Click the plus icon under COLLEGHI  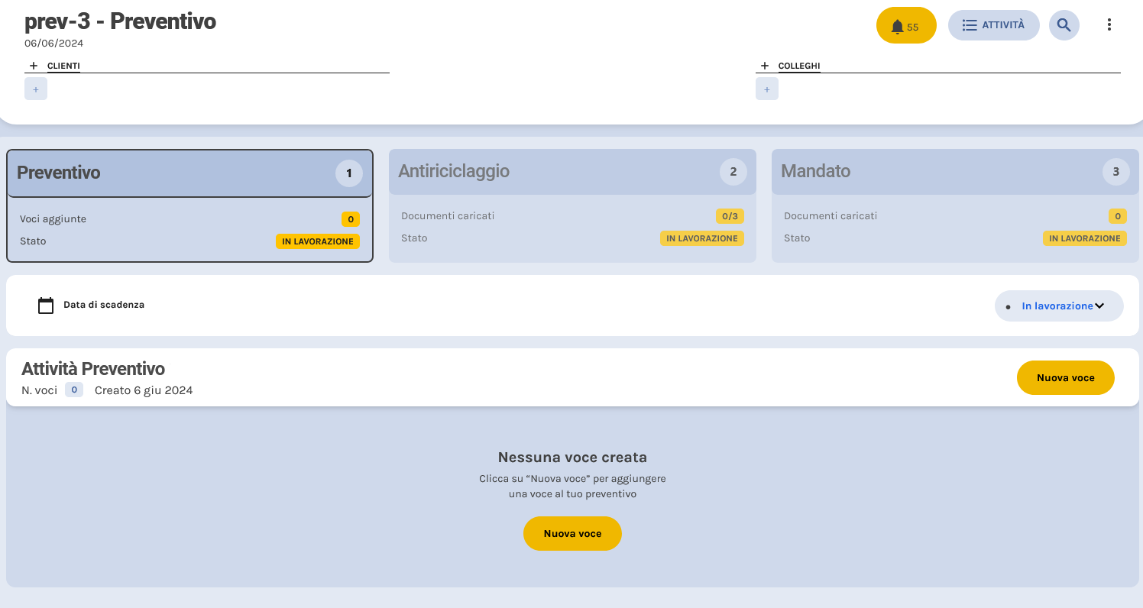click(767, 89)
